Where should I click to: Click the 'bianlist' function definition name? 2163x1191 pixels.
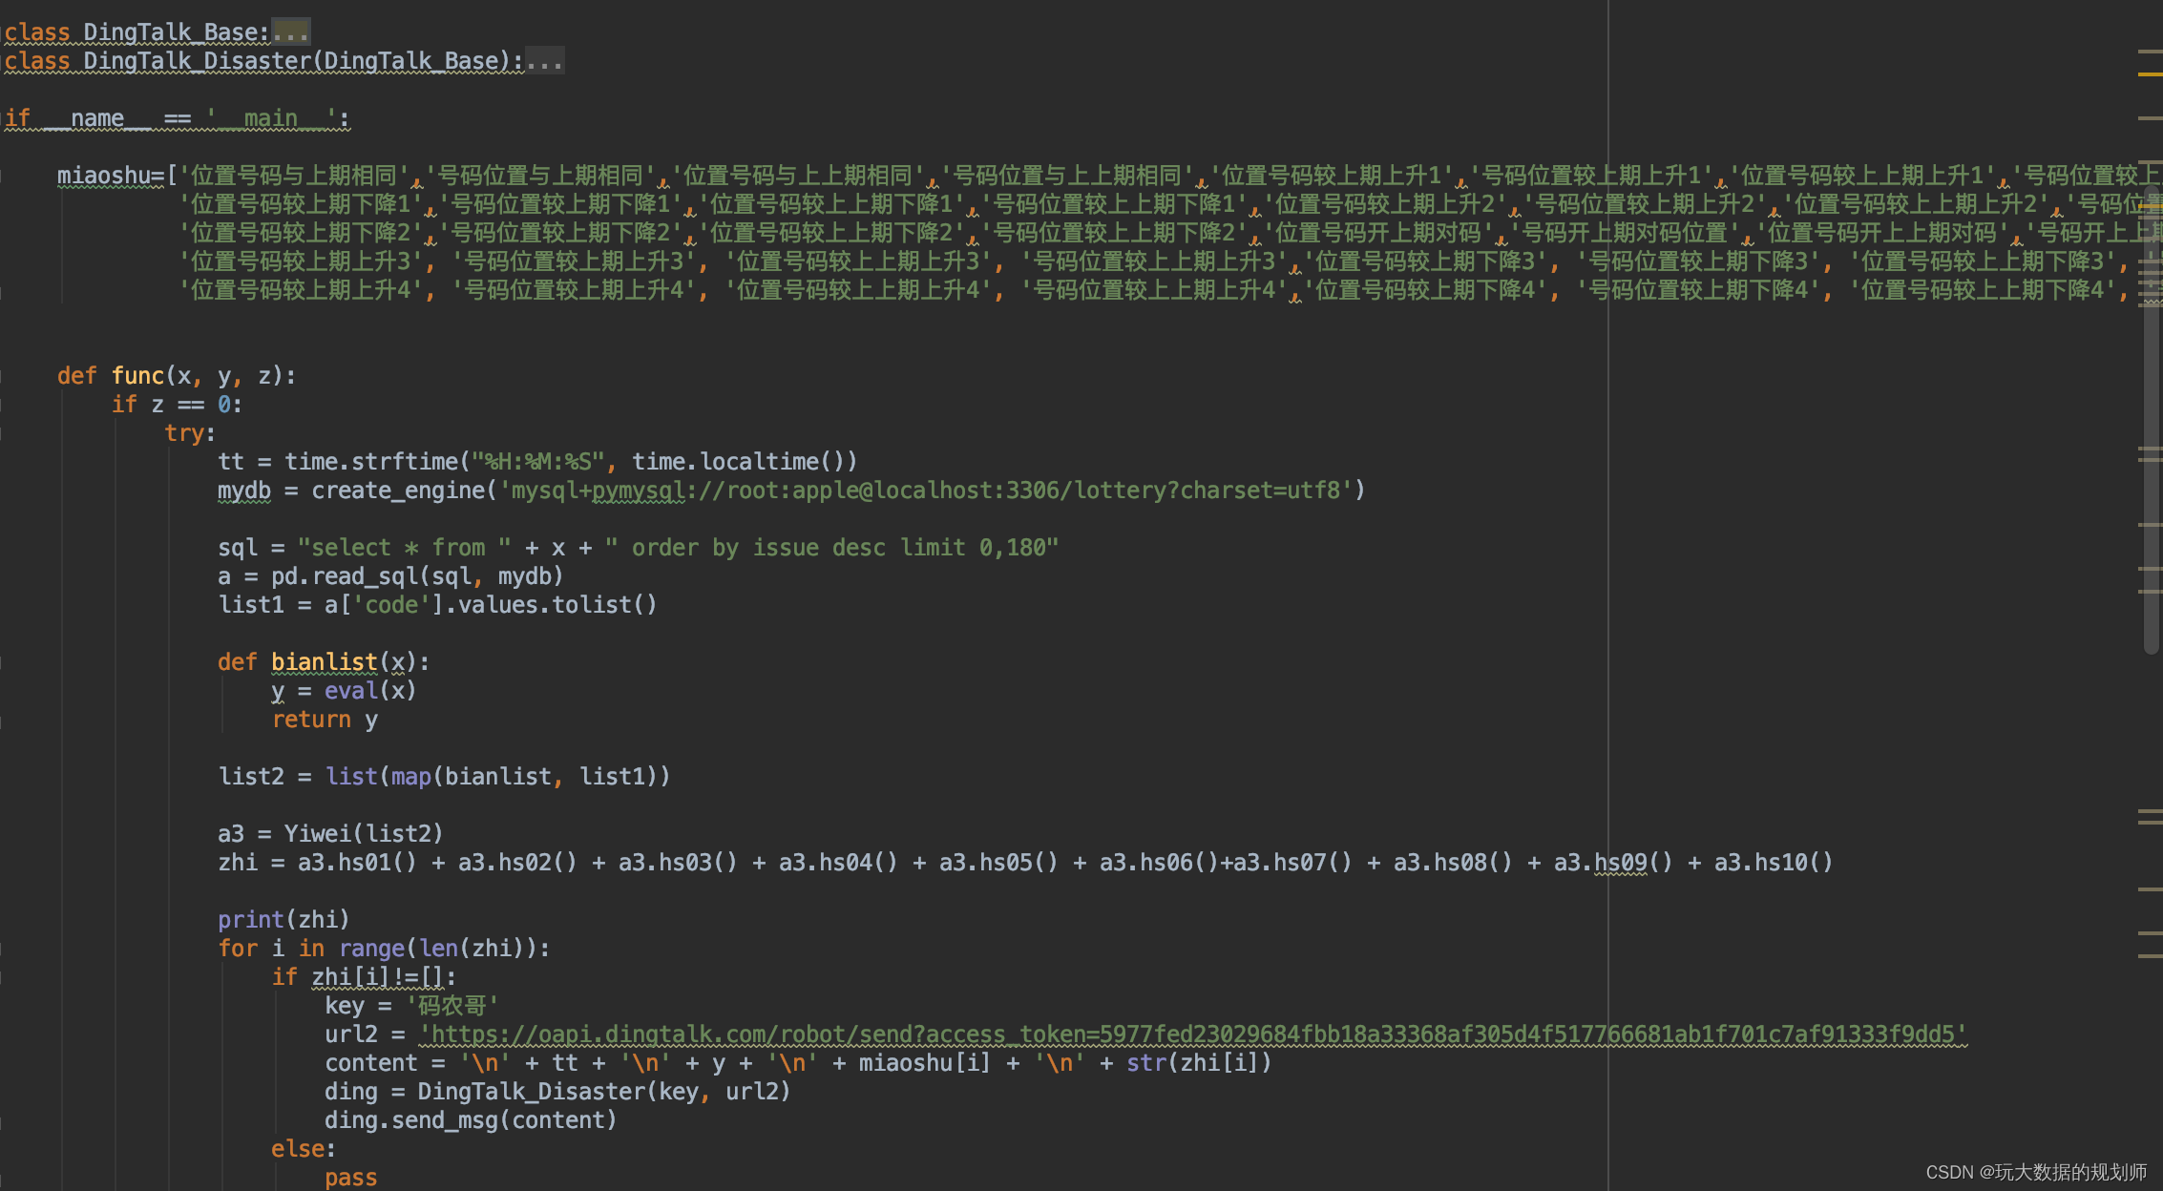coord(325,662)
